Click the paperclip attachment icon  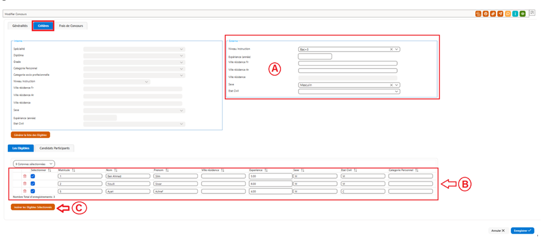click(493, 14)
